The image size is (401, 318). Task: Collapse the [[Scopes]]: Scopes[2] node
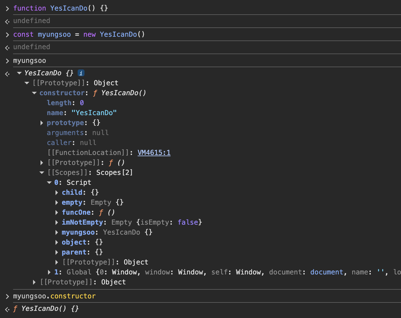click(42, 173)
